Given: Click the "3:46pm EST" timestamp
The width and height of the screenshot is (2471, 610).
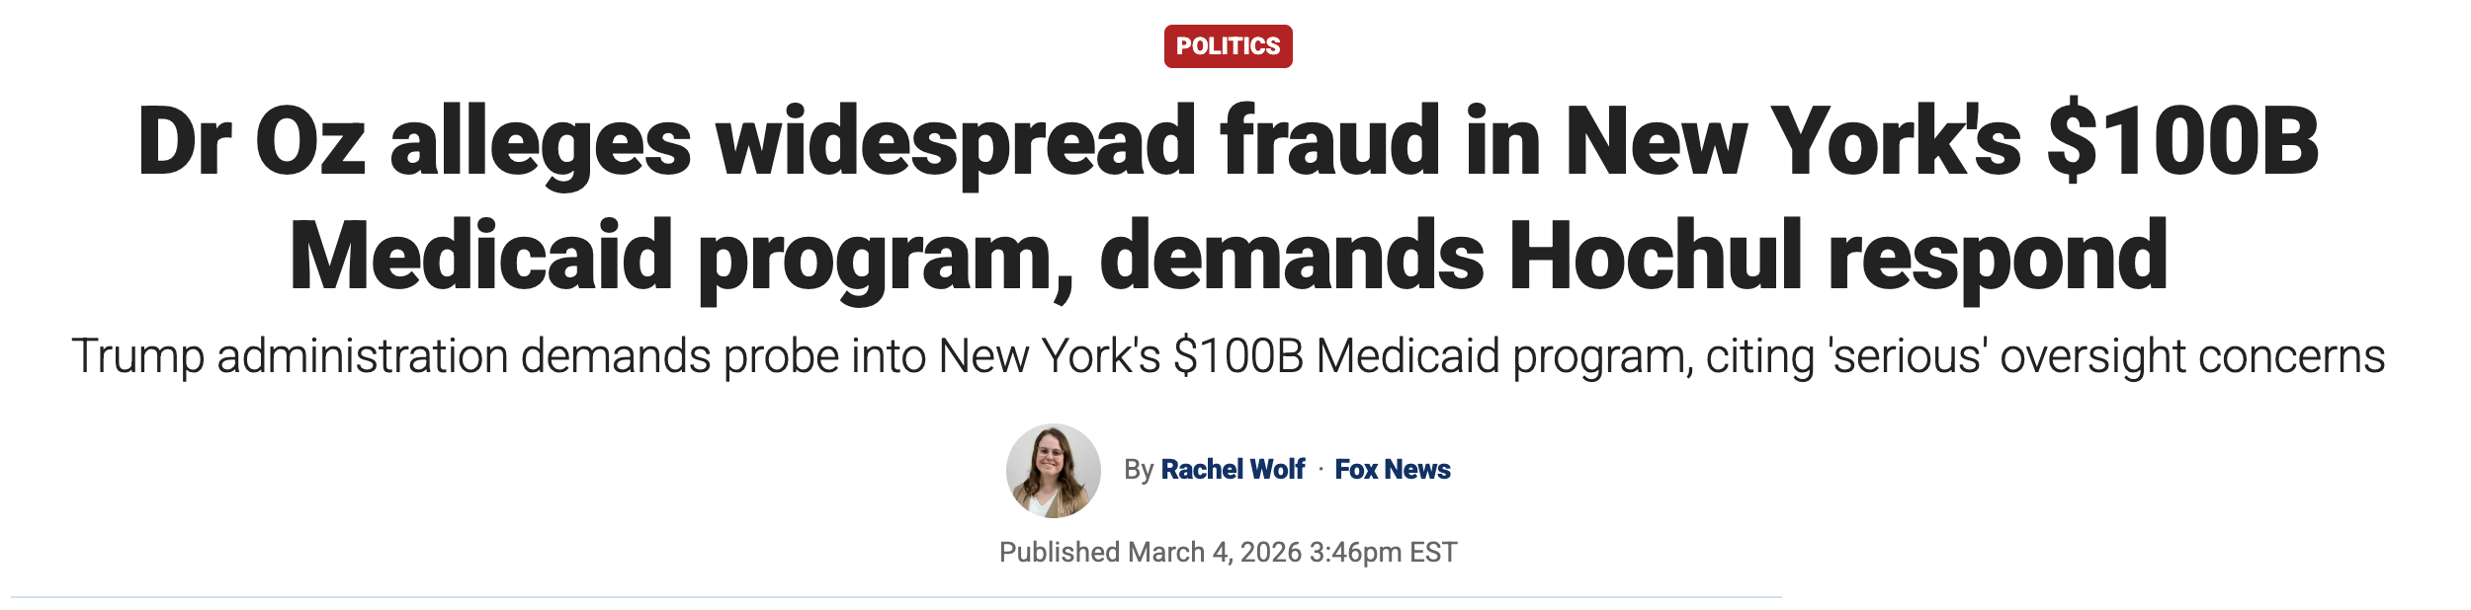Looking at the screenshot, I should [x=1383, y=552].
